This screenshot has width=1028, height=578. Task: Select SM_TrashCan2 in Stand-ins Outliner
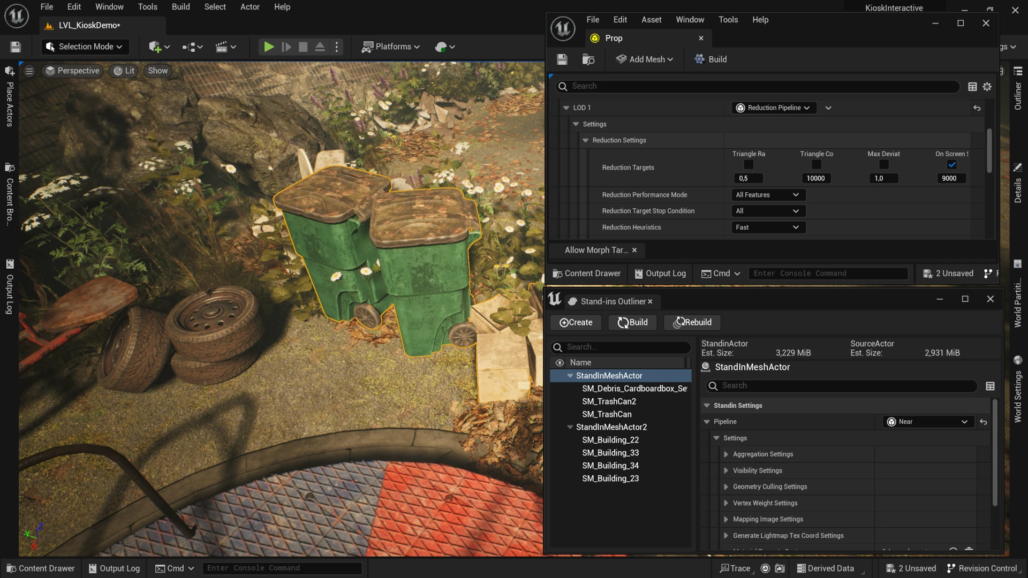click(609, 402)
